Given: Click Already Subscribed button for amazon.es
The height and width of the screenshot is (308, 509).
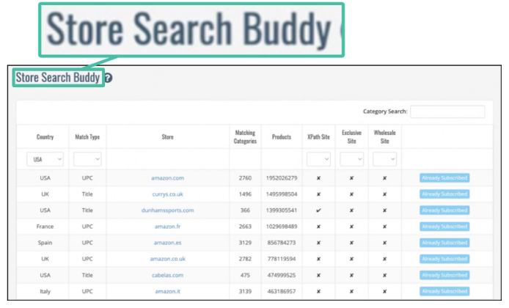Looking at the screenshot, I should click(444, 243).
